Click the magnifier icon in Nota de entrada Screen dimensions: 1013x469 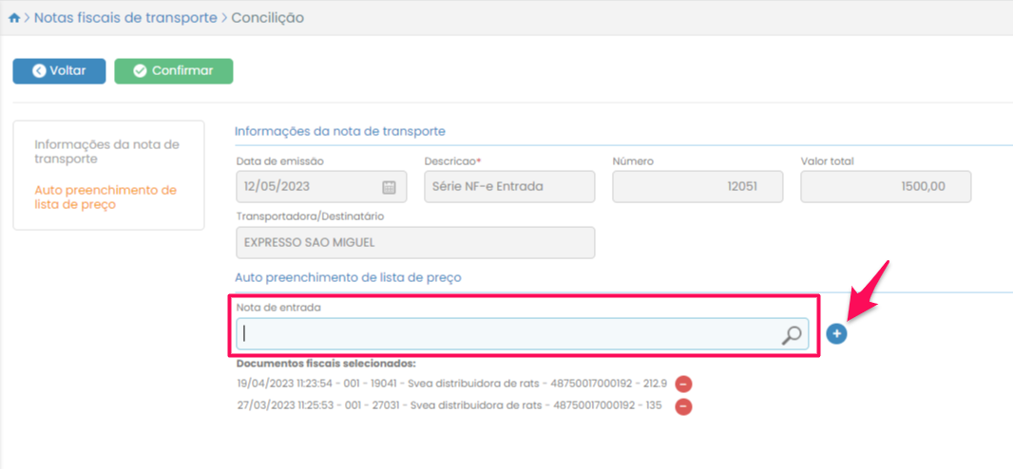click(x=791, y=334)
